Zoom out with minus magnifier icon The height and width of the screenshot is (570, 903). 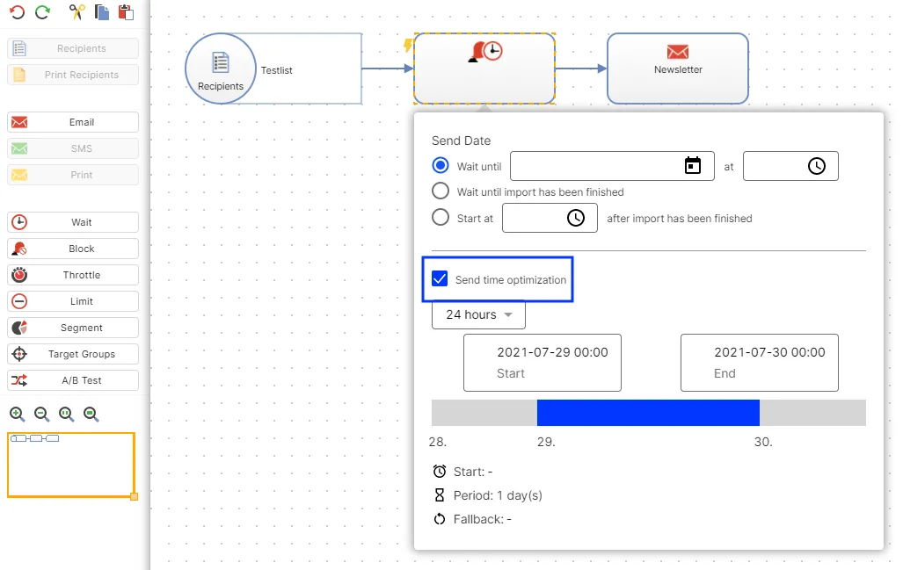(x=42, y=415)
